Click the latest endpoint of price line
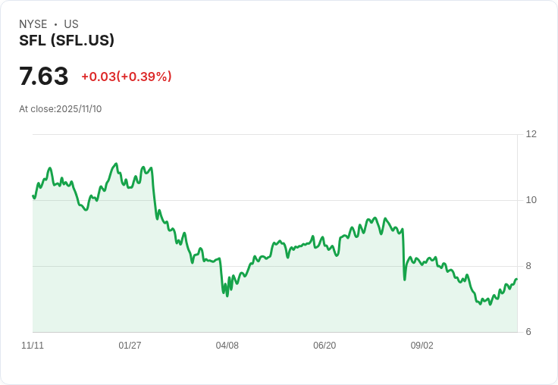 click(x=517, y=280)
